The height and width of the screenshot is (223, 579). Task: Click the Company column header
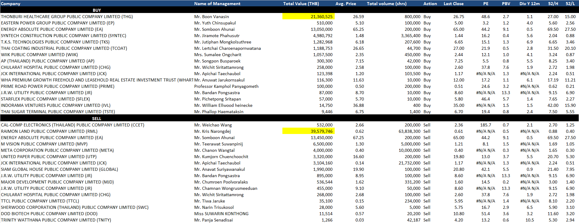point(11,4)
